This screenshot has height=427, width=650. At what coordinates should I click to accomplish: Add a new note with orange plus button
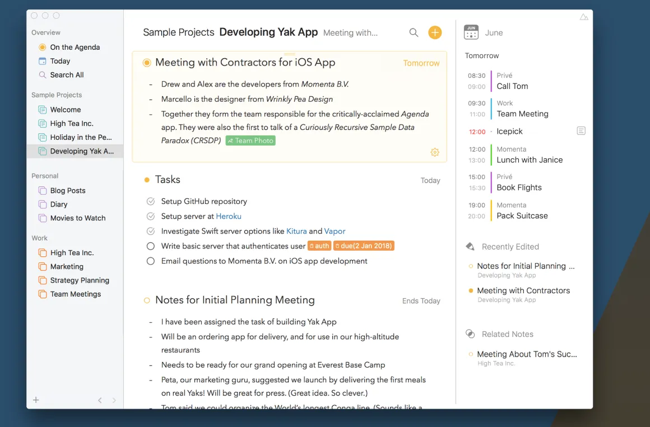coord(434,32)
